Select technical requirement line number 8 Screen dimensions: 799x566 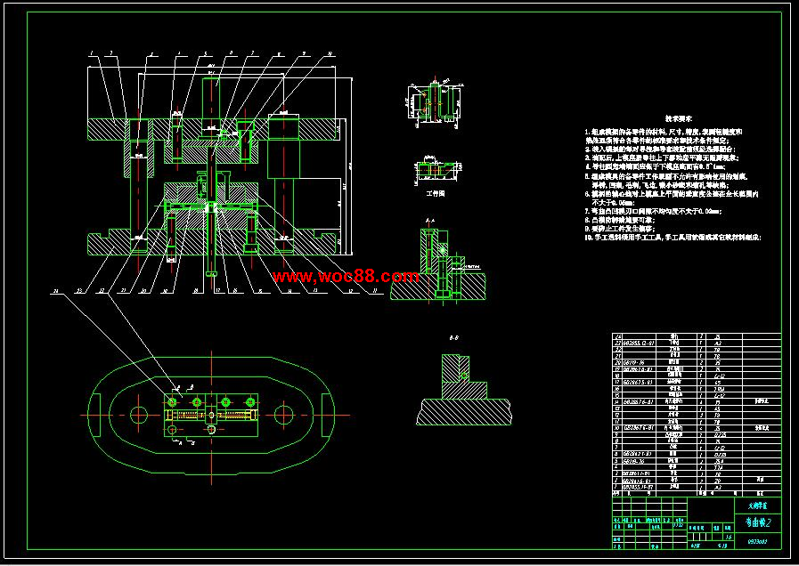[x=620, y=220]
